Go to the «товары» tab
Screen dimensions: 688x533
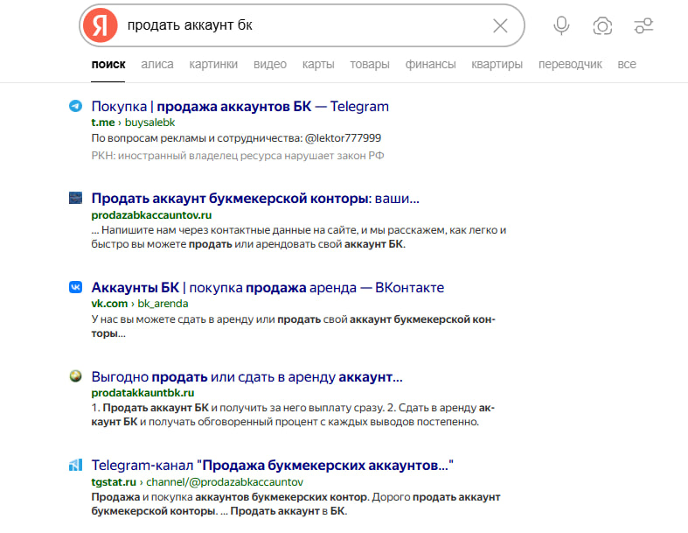point(370,65)
